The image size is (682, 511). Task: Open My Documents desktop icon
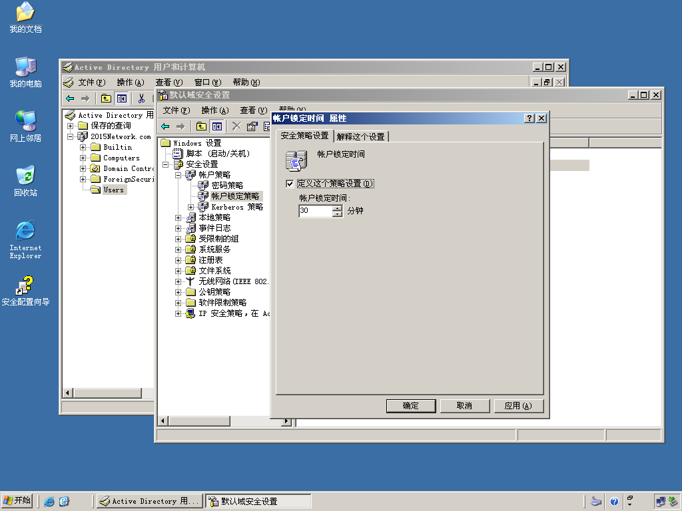[x=25, y=18]
